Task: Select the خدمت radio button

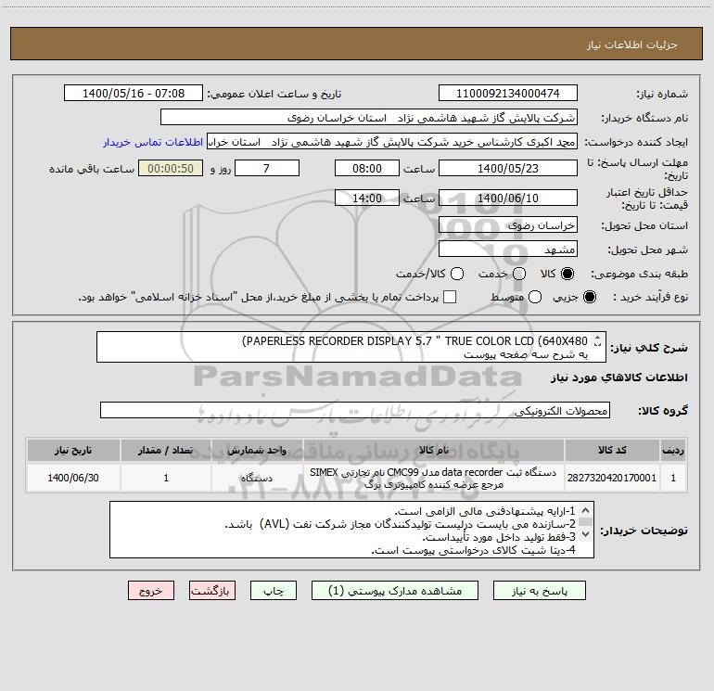Action: 519,274
